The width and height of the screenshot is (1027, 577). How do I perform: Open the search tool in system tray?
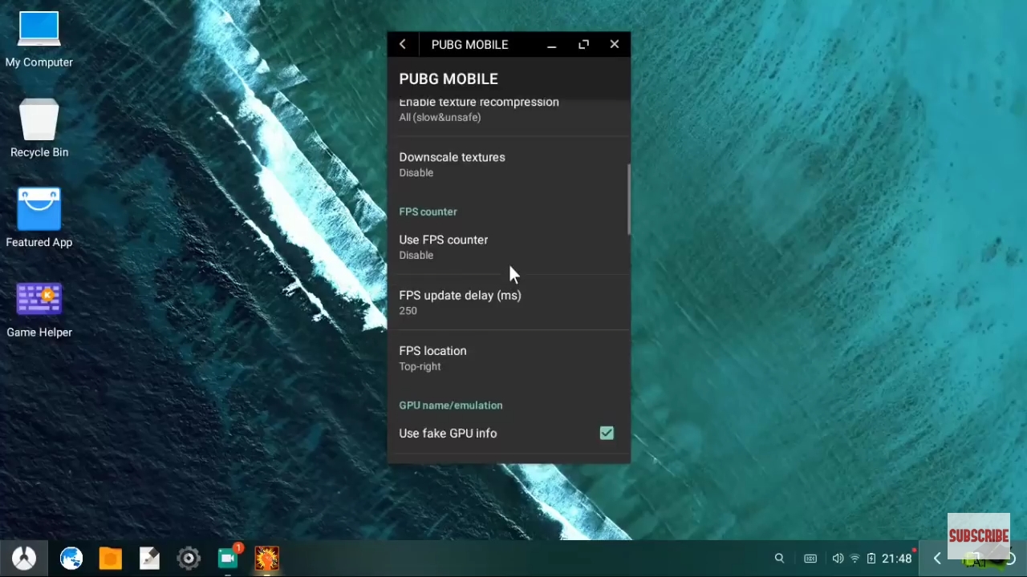coord(779,558)
